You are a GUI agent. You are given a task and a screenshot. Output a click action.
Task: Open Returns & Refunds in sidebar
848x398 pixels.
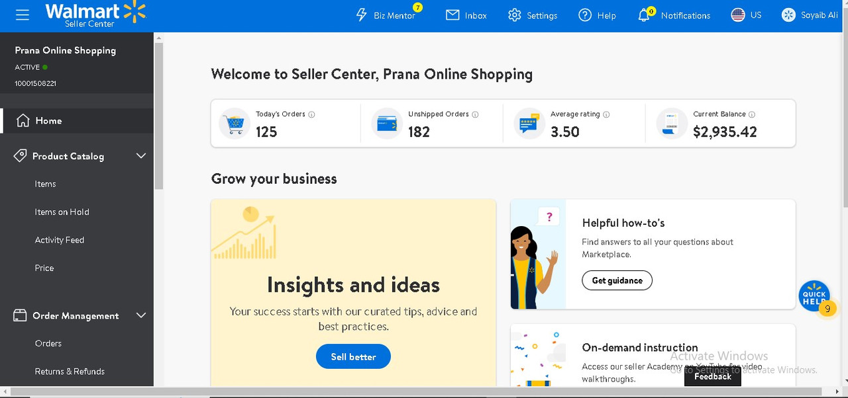click(70, 372)
